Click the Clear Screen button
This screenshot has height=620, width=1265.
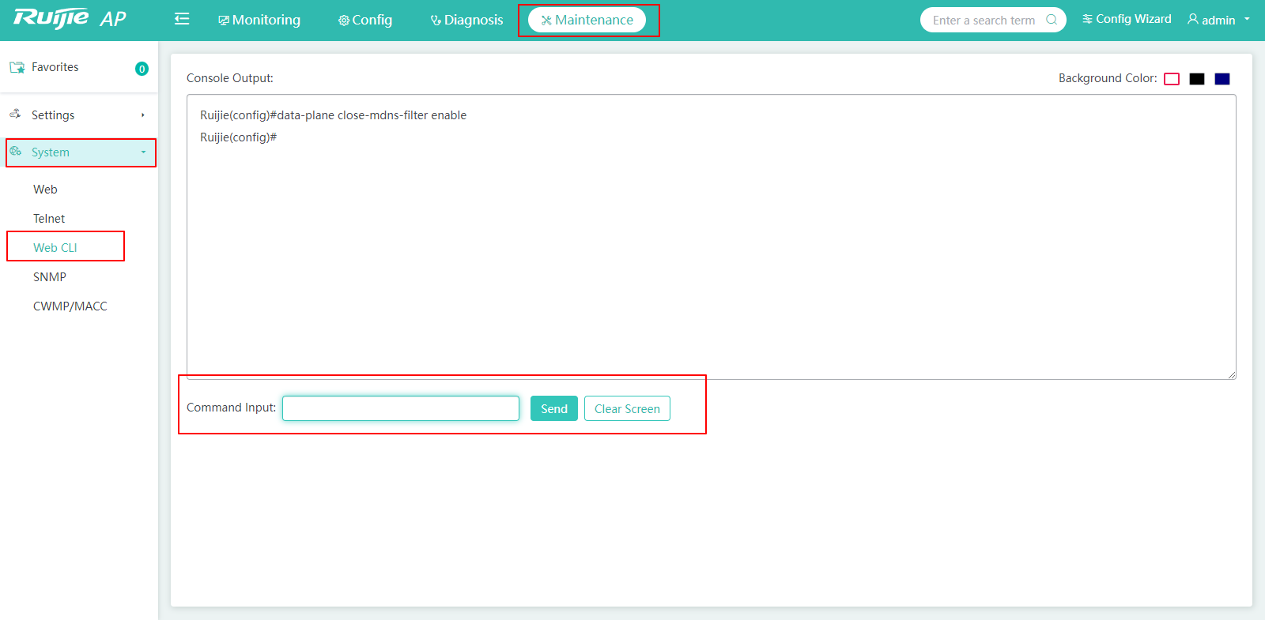627,408
